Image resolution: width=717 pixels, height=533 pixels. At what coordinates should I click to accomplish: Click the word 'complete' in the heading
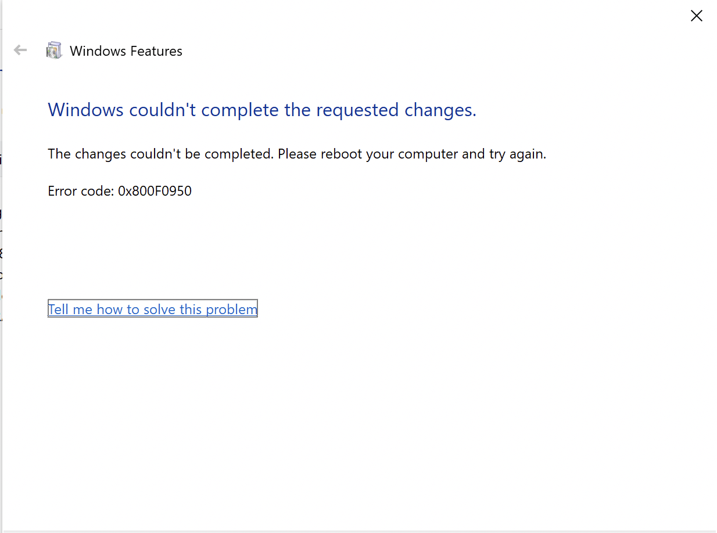pyautogui.click(x=240, y=110)
